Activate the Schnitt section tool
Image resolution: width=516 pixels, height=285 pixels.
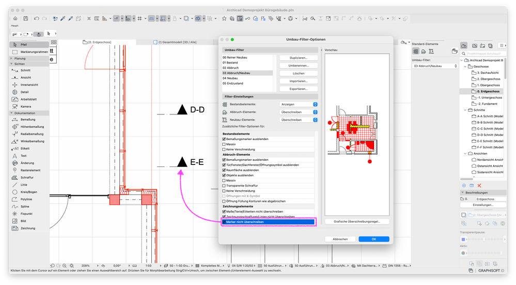tap(25, 70)
